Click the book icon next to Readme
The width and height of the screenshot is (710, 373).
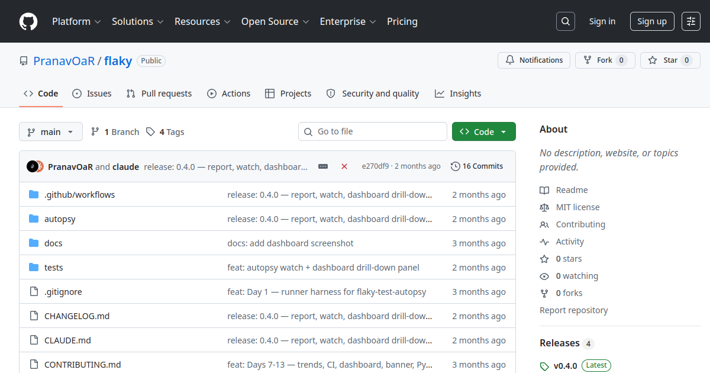tap(544, 190)
